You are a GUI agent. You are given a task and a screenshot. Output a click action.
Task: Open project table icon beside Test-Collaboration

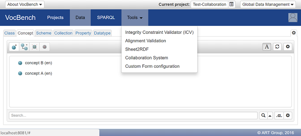[x=231, y=5]
